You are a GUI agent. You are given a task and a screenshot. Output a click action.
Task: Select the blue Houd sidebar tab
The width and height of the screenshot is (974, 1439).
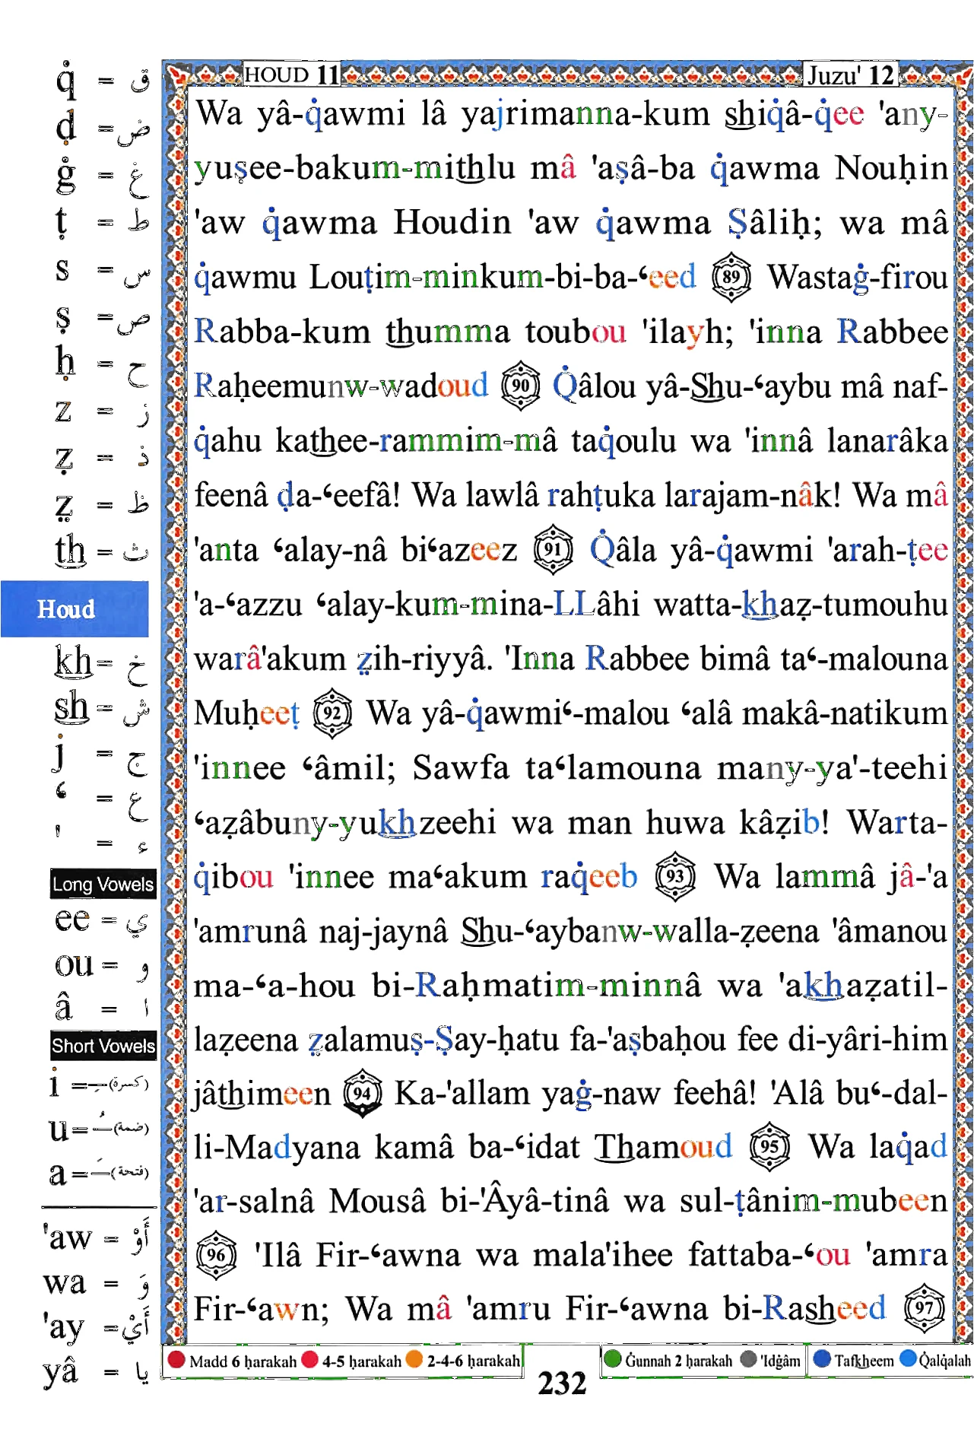point(75,609)
